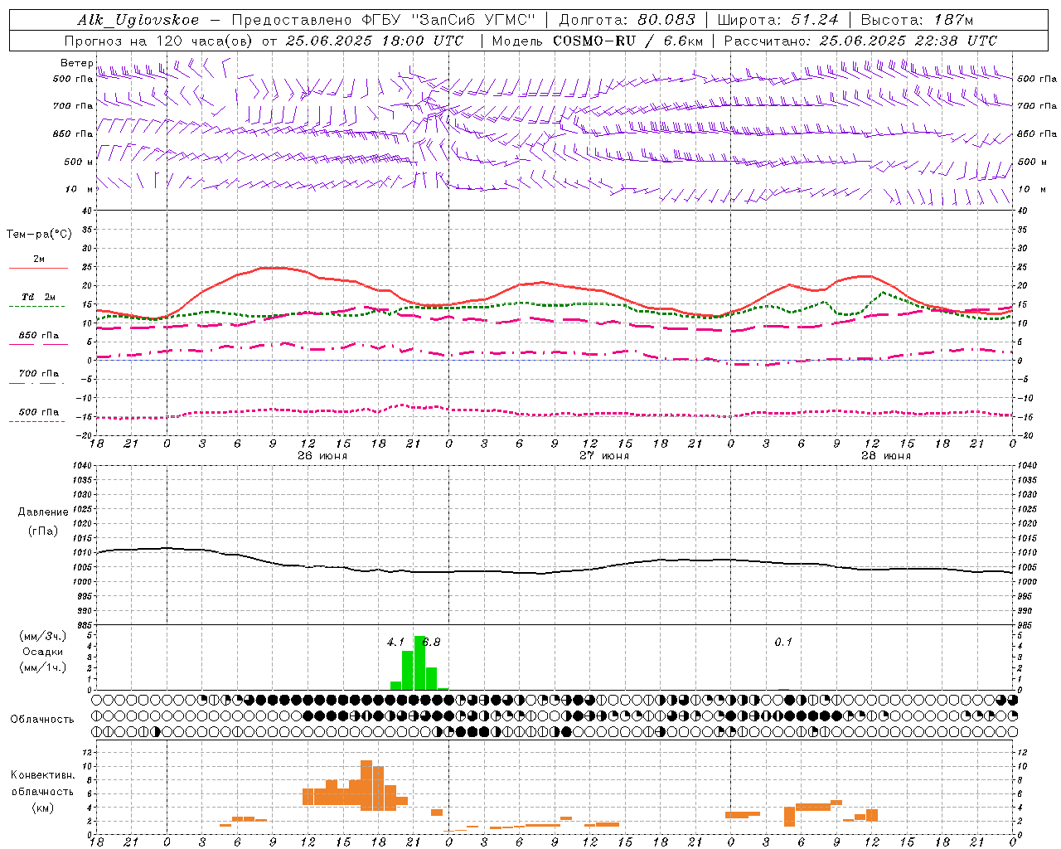Click the Давление pressure panel label
1061x849 pixels.
coord(43,512)
